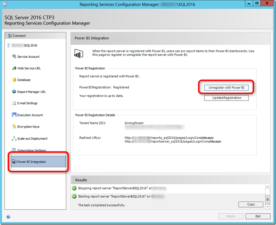Click the 'Tenant Name (ID):' label
276x225 pixels.
[92, 123]
